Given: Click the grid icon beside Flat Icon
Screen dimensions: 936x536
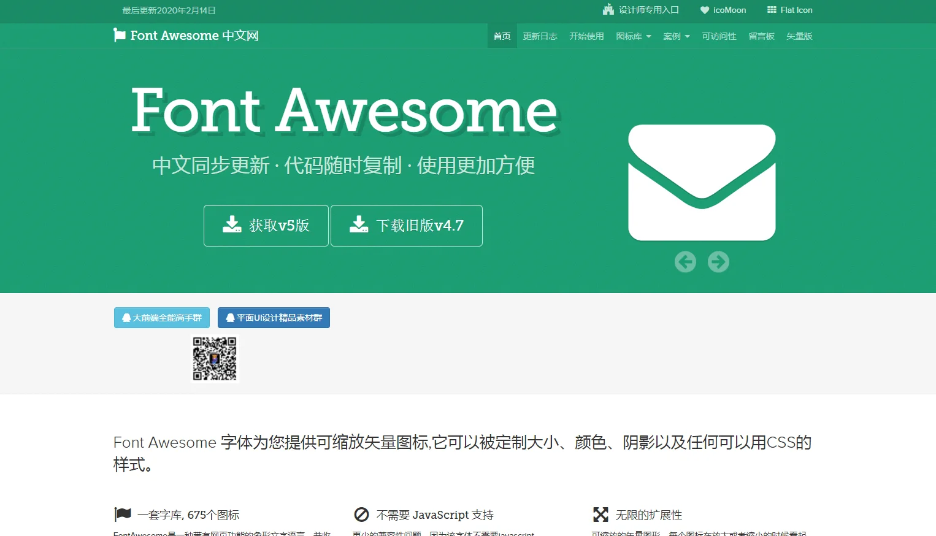Looking at the screenshot, I should [772, 10].
